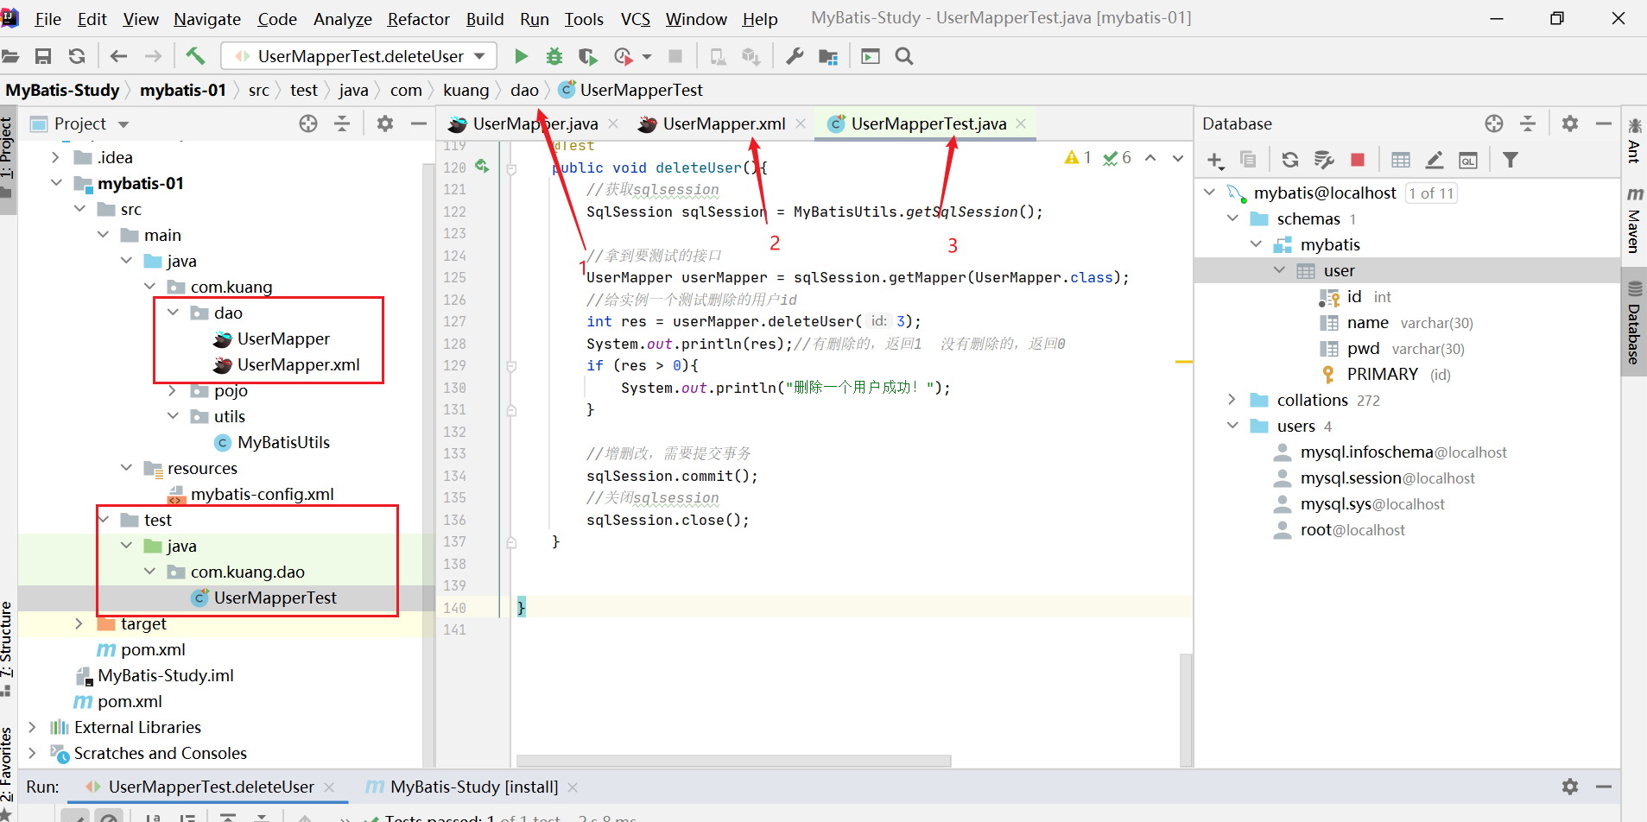The height and width of the screenshot is (822, 1647).
Task: Open the Query Console QL icon
Action: coord(1468,160)
